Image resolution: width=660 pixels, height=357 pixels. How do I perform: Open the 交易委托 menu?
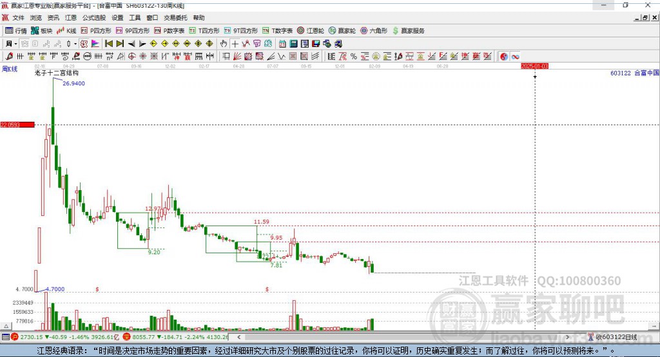click(175, 17)
